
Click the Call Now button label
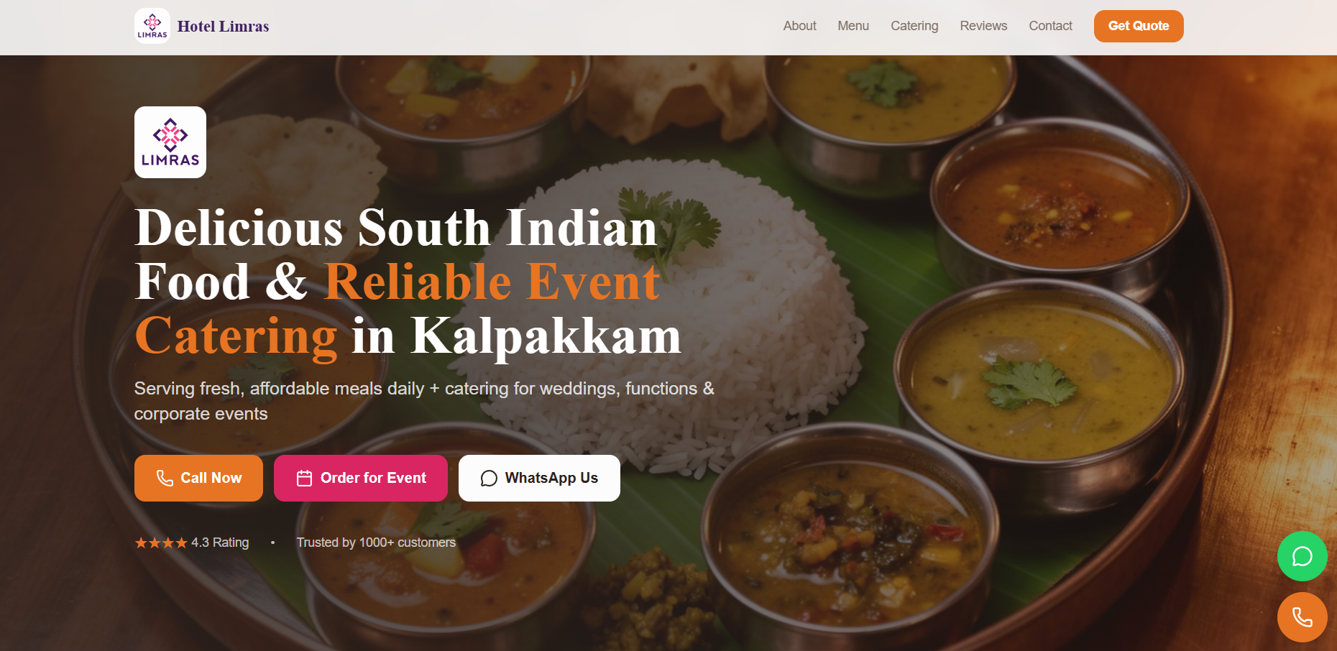pyautogui.click(x=211, y=478)
